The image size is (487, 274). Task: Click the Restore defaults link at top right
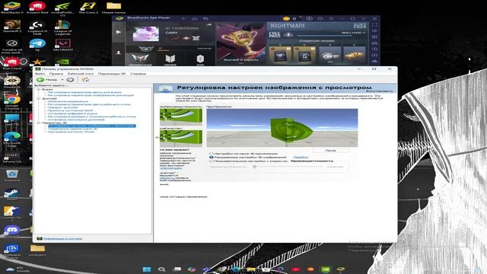[x=379, y=91]
